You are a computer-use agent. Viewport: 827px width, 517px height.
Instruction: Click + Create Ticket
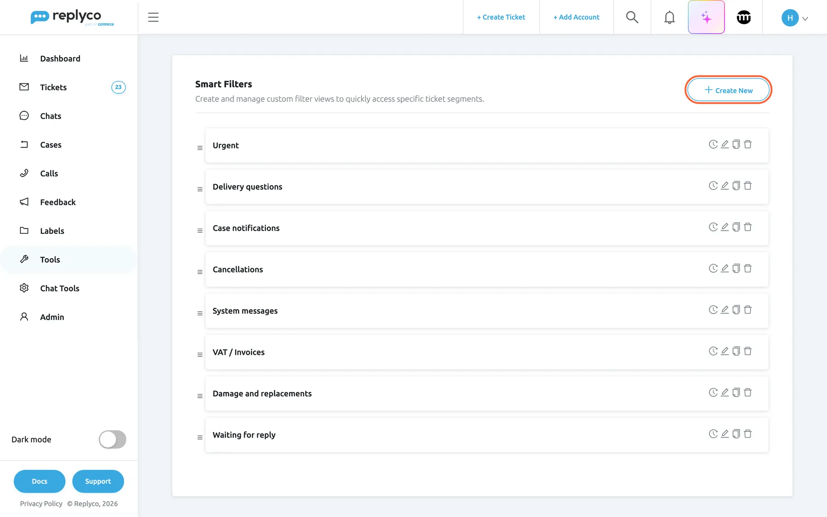[x=501, y=17]
